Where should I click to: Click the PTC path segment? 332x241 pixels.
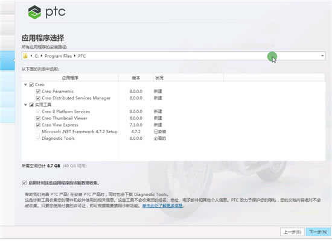pyautogui.click(x=81, y=56)
